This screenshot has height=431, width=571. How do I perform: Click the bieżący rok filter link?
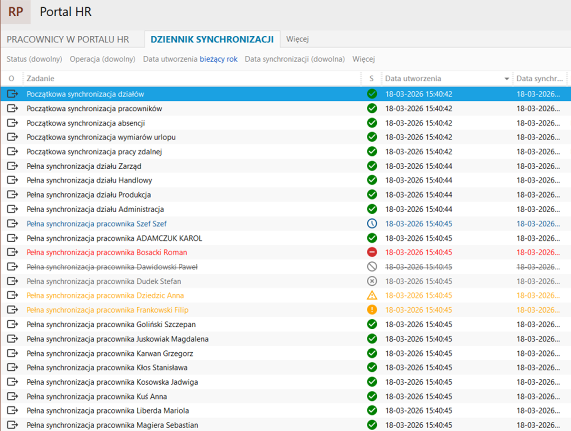[219, 59]
